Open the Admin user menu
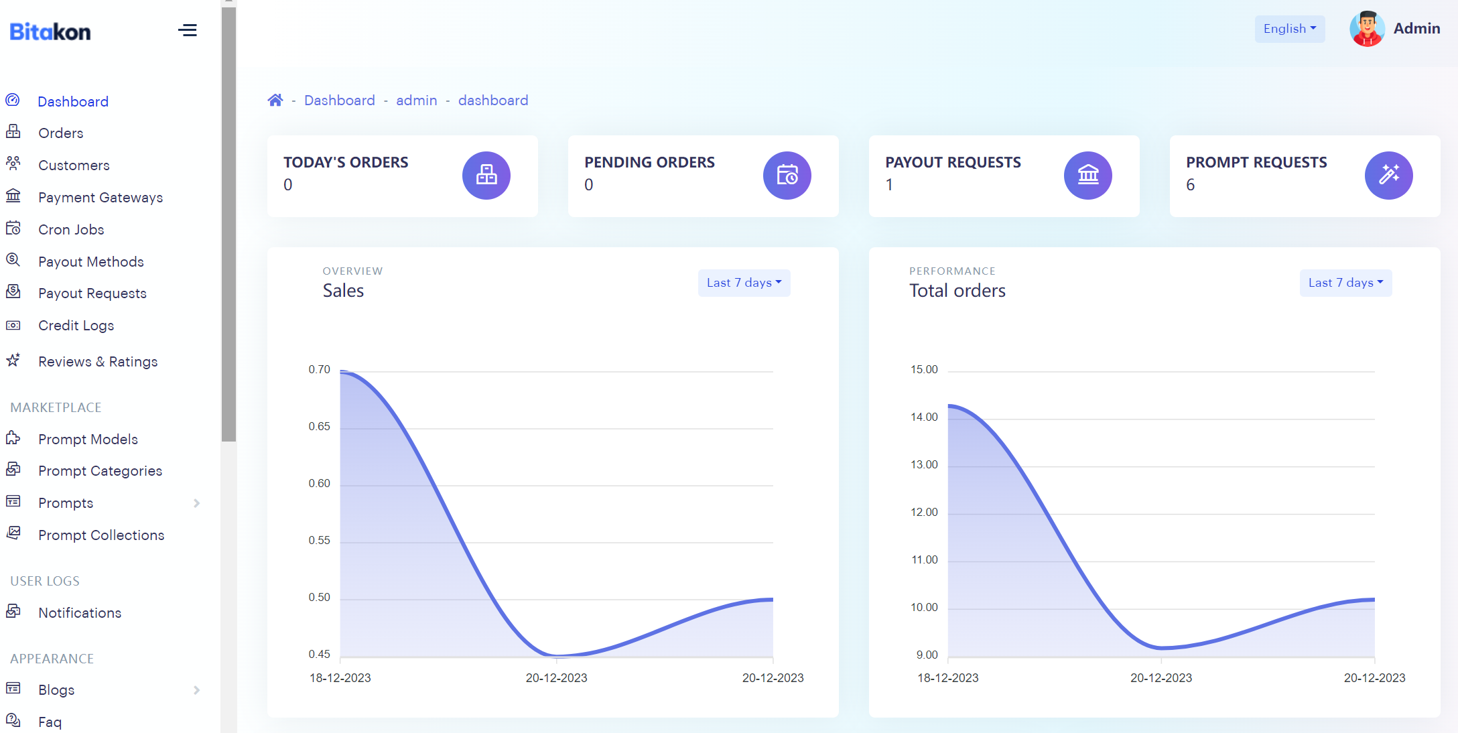This screenshot has height=733, width=1458. pyautogui.click(x=1416, y=28)
